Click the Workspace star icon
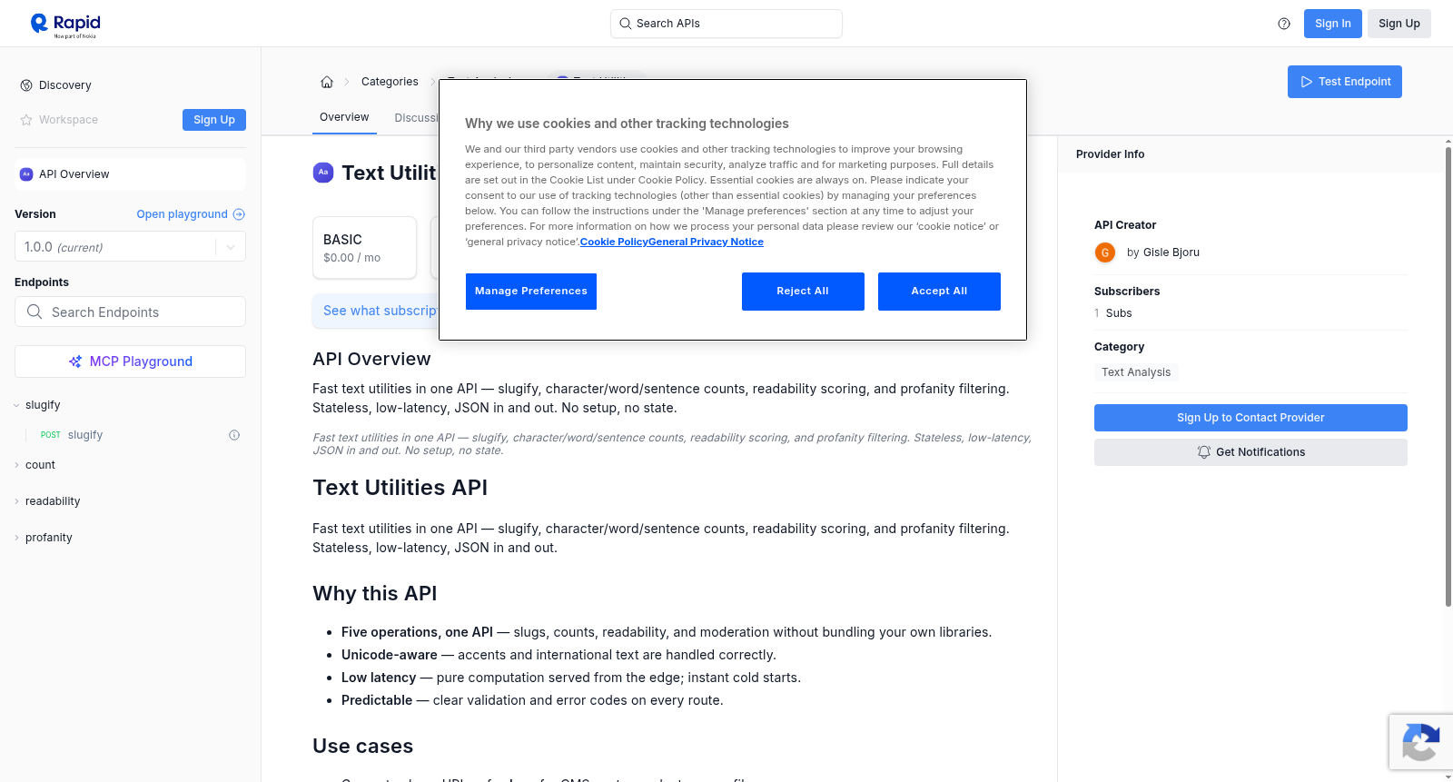 [26, 120]
